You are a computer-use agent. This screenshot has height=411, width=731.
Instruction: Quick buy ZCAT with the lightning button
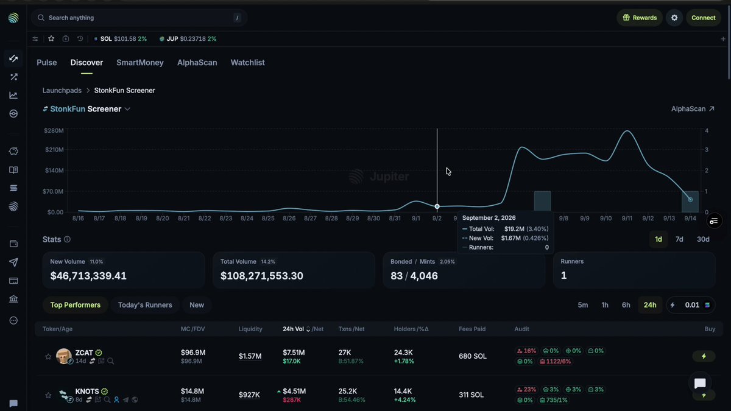[705, 356]
